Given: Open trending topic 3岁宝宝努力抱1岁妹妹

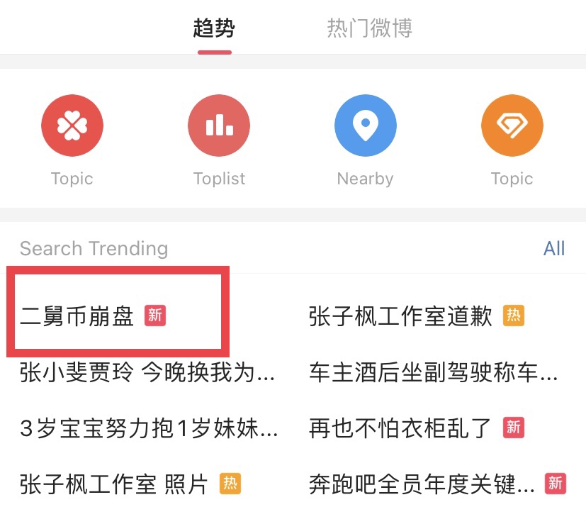Looking at the screenshot, I should [x=149, y=428].
